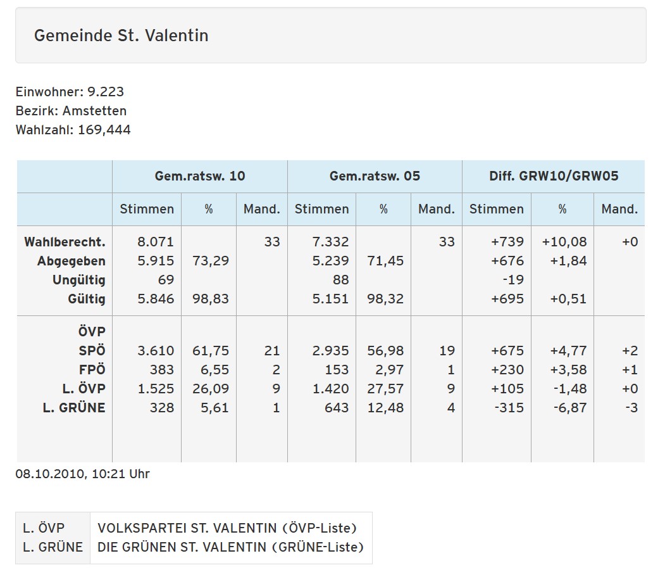Click the 08.10.2010, 10:21 Uhr timestamp

pyautogui.click(x=82, y=474)
